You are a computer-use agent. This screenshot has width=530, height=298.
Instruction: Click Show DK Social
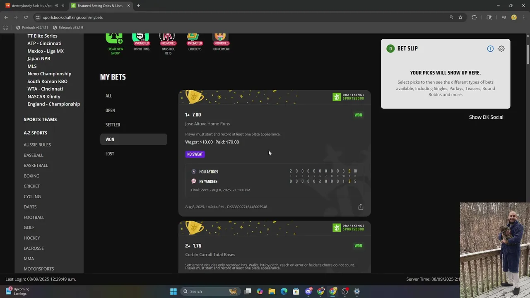(x=486, y=117)
